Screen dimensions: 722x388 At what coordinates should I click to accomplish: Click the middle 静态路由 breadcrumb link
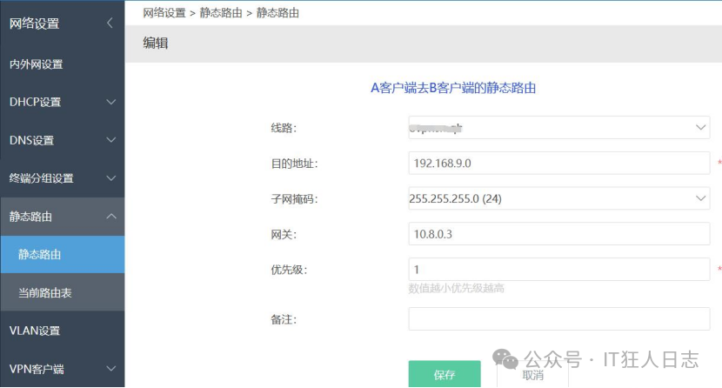221,13
